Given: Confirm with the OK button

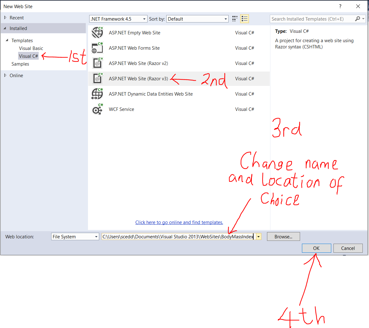Looking at the screenshot, I should [x=316, y=248].
